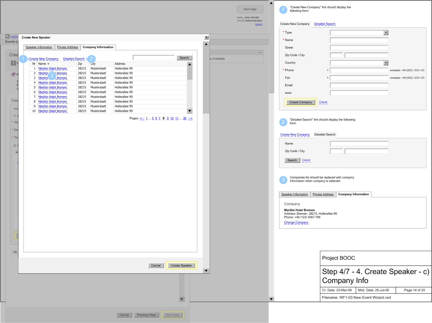Screen dimensions: 432x323
Task: Click the Create Speaker button
Action: click(x=181, y=265)
